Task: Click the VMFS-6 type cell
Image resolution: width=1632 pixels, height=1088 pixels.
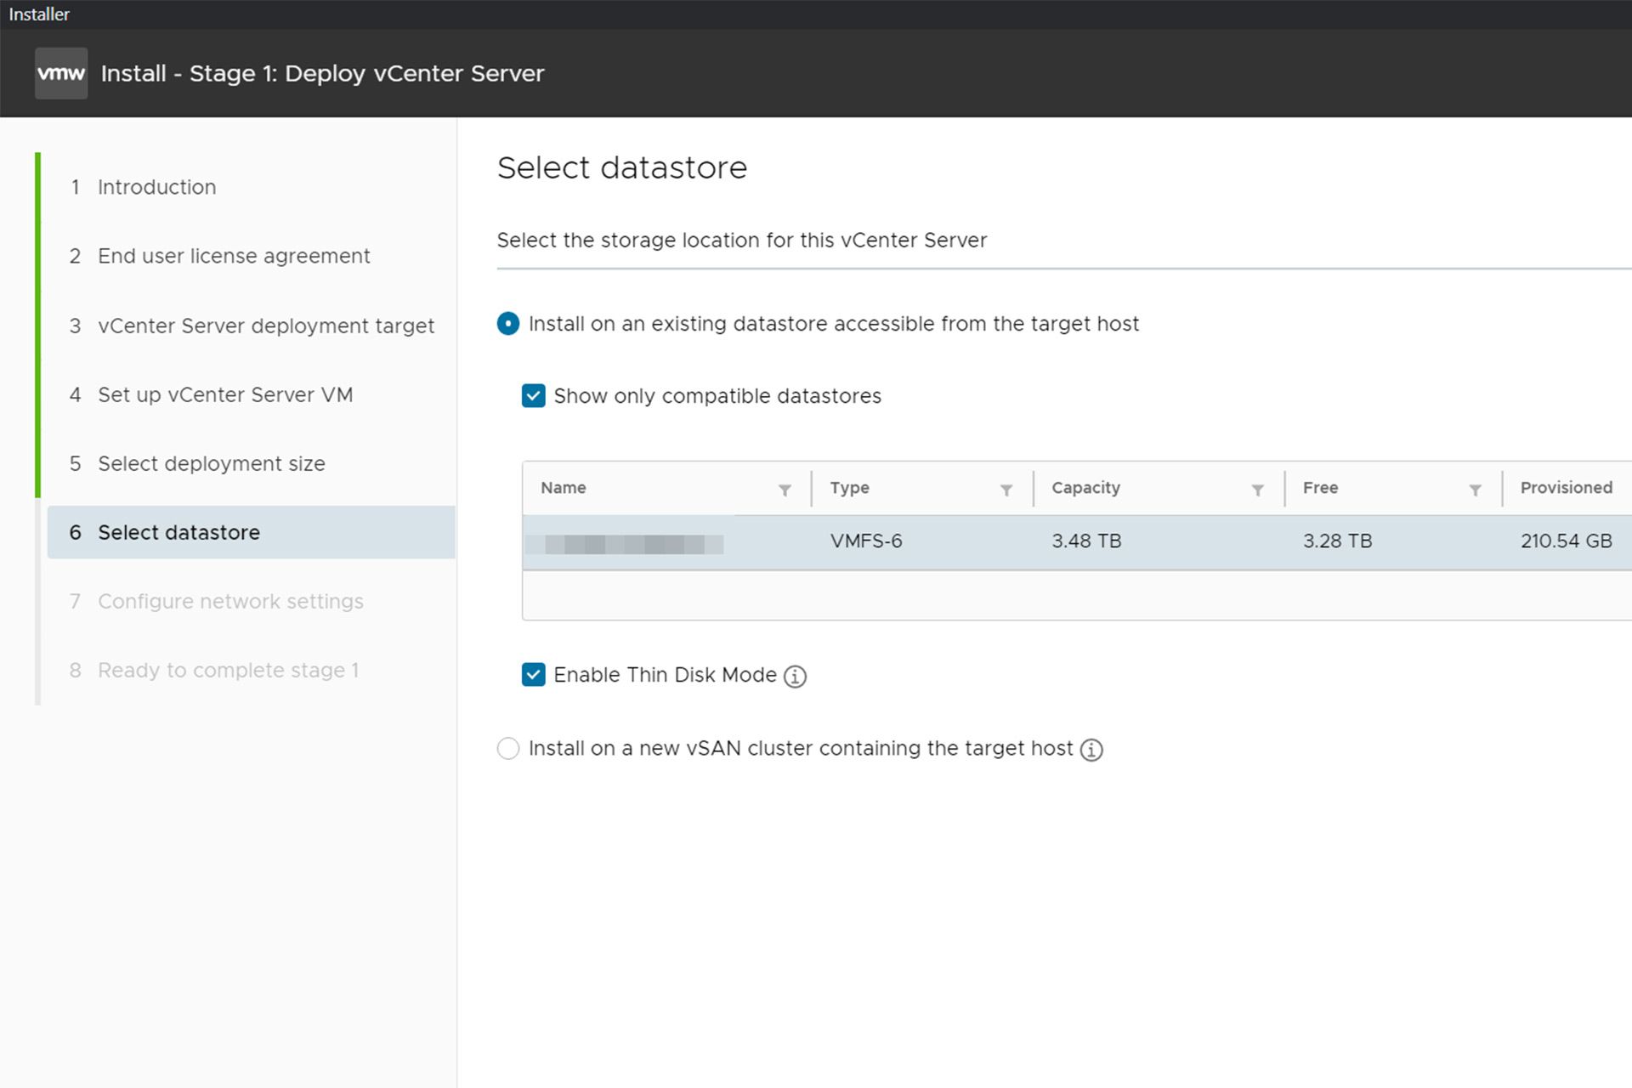Action: [x=866, y=541]
